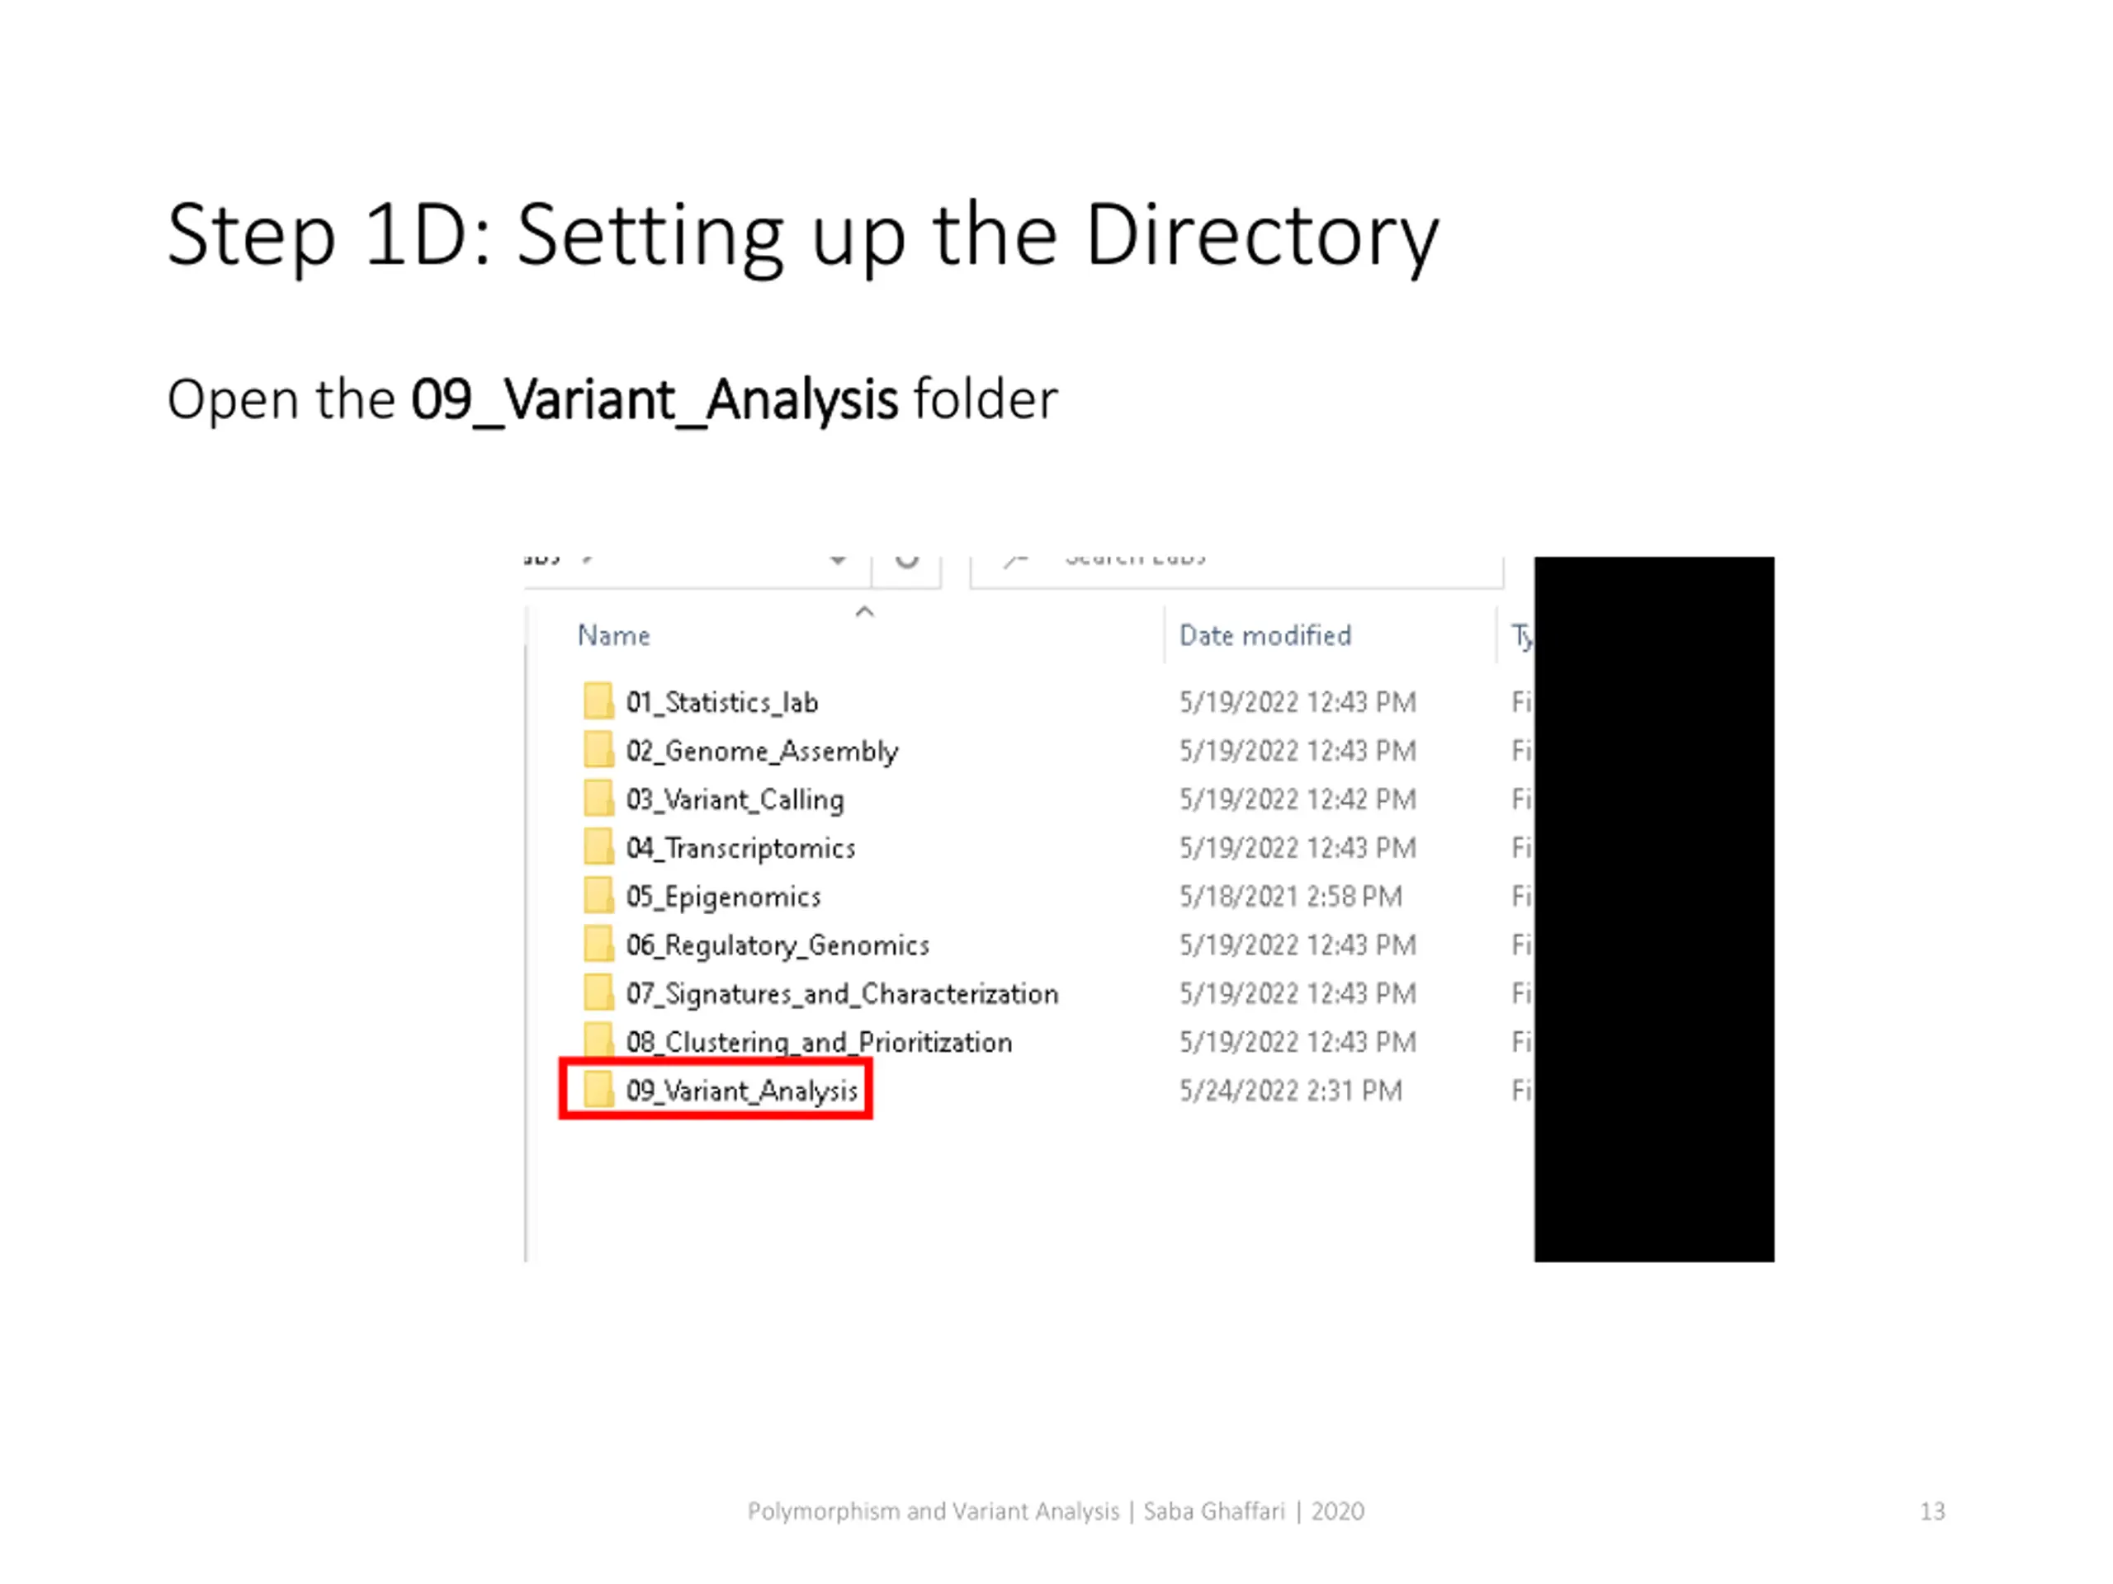Select the 08_Clustering_and_Prioritization folder name
The image size is (2113, 1584).
[820, 1042]
